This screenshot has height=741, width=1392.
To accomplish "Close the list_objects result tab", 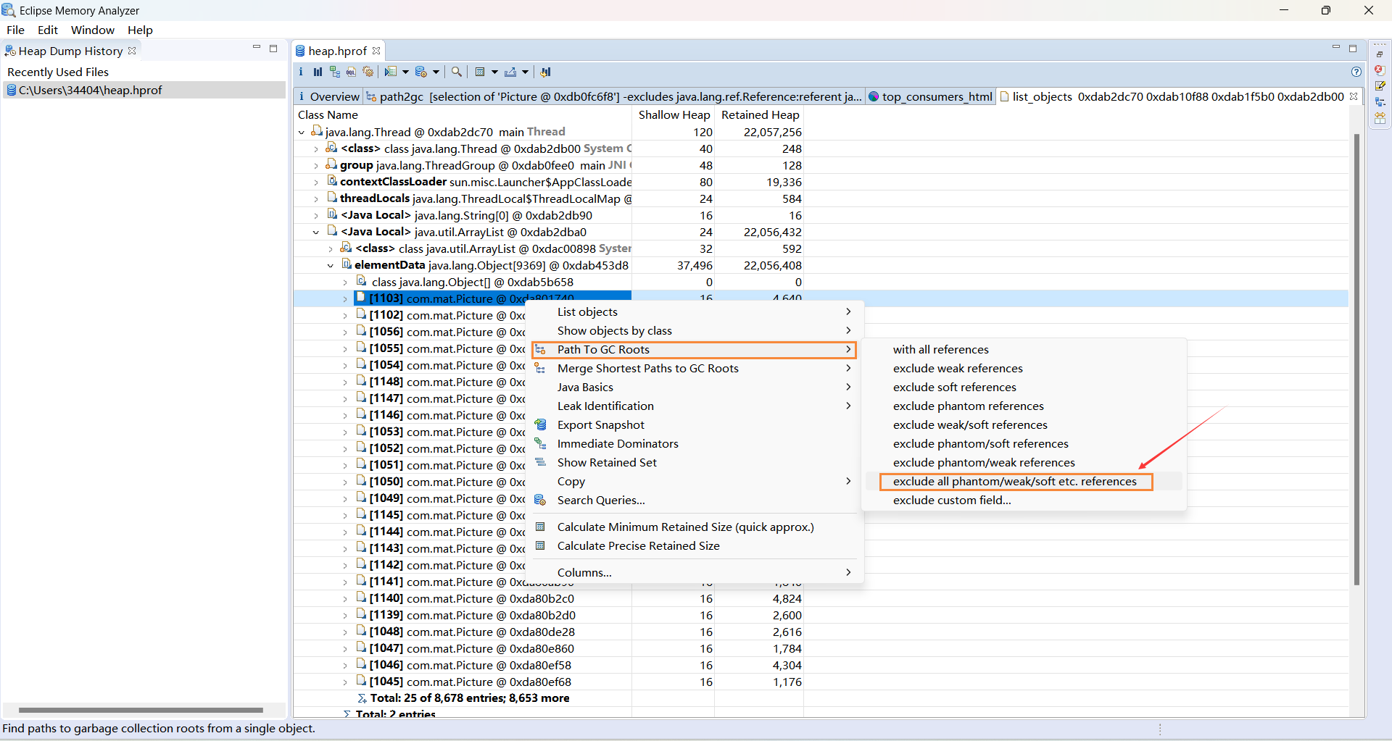I will click(1354, 96).
